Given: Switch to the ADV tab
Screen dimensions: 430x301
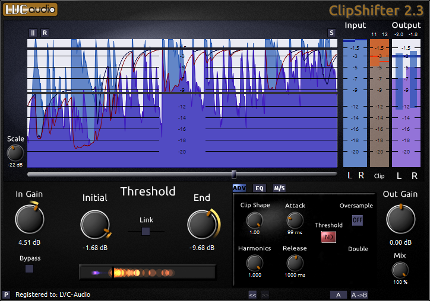Looking at the screenshot, I should click(239, 188).
